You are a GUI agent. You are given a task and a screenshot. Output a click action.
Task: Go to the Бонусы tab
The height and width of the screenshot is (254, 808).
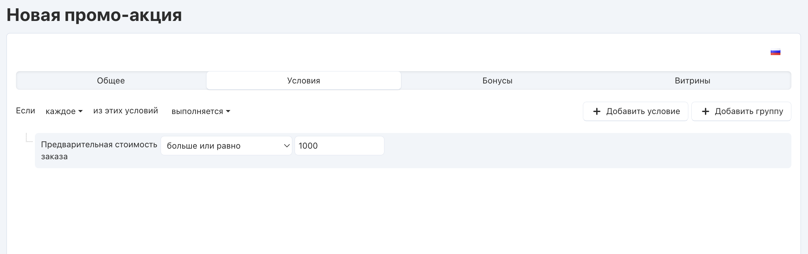pos(497,80)
